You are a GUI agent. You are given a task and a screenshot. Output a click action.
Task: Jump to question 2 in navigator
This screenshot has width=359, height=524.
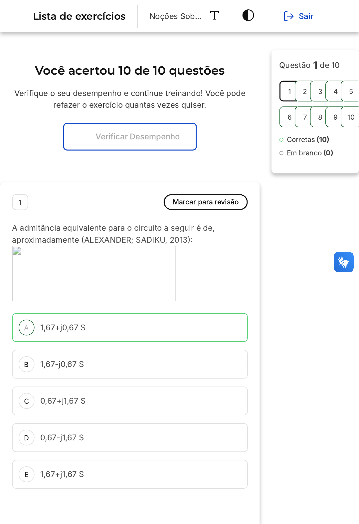[x=304, y=91]
